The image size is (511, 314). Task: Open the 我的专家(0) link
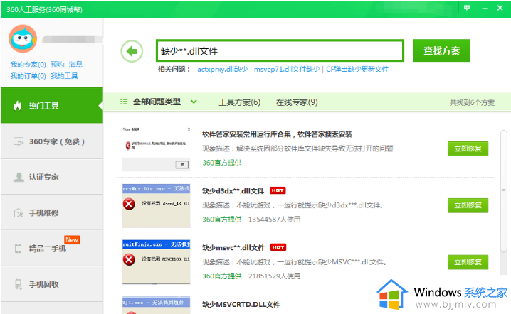pyautogui.click(x=28, y=65)
